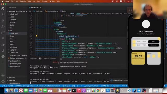Open the File menu
The width and height of the screenshot is (167, 94).
(12, 1)
